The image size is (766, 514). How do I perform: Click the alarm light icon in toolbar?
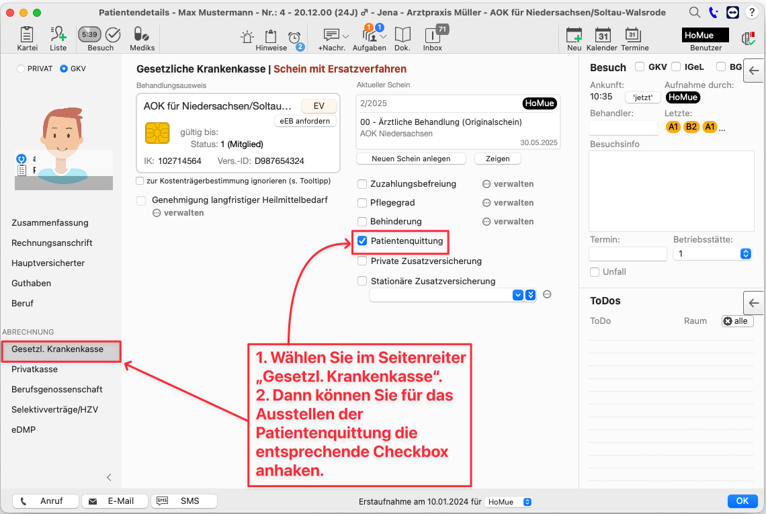point(247,37)
